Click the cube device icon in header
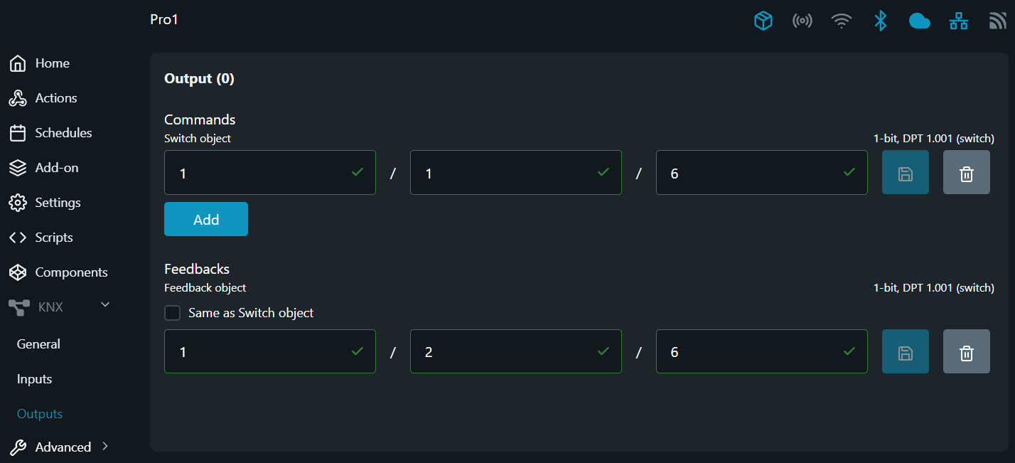 (763, 21)
